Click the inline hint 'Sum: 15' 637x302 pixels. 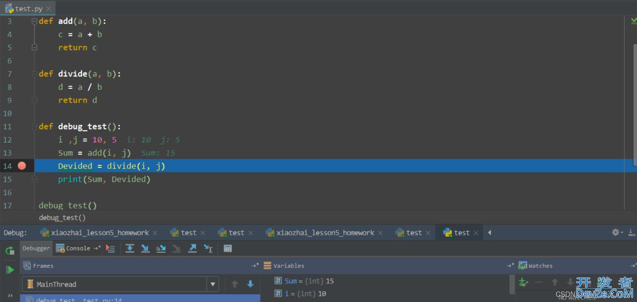pos(158,153)
